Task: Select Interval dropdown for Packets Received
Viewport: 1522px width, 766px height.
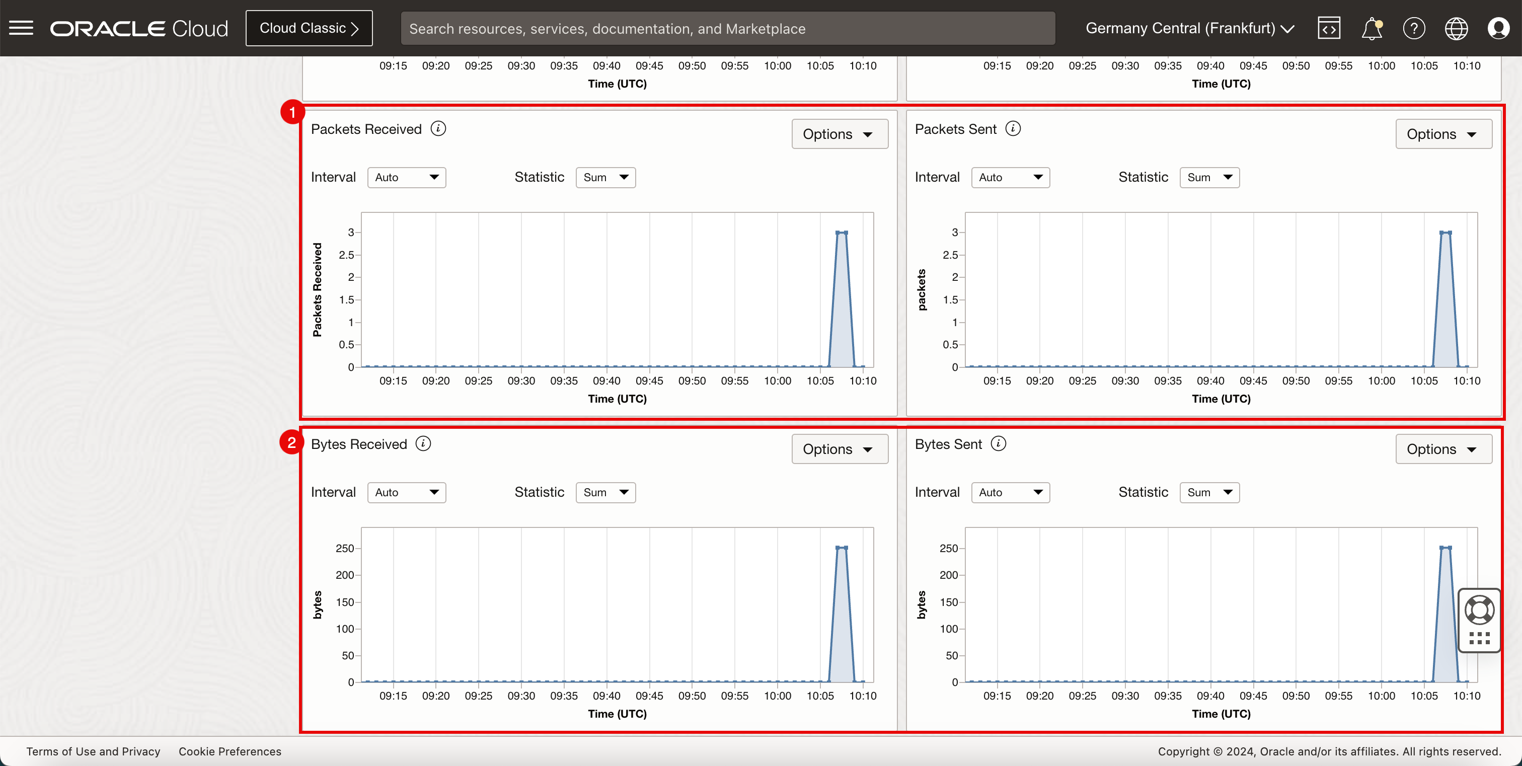Action: pos(405,177)
